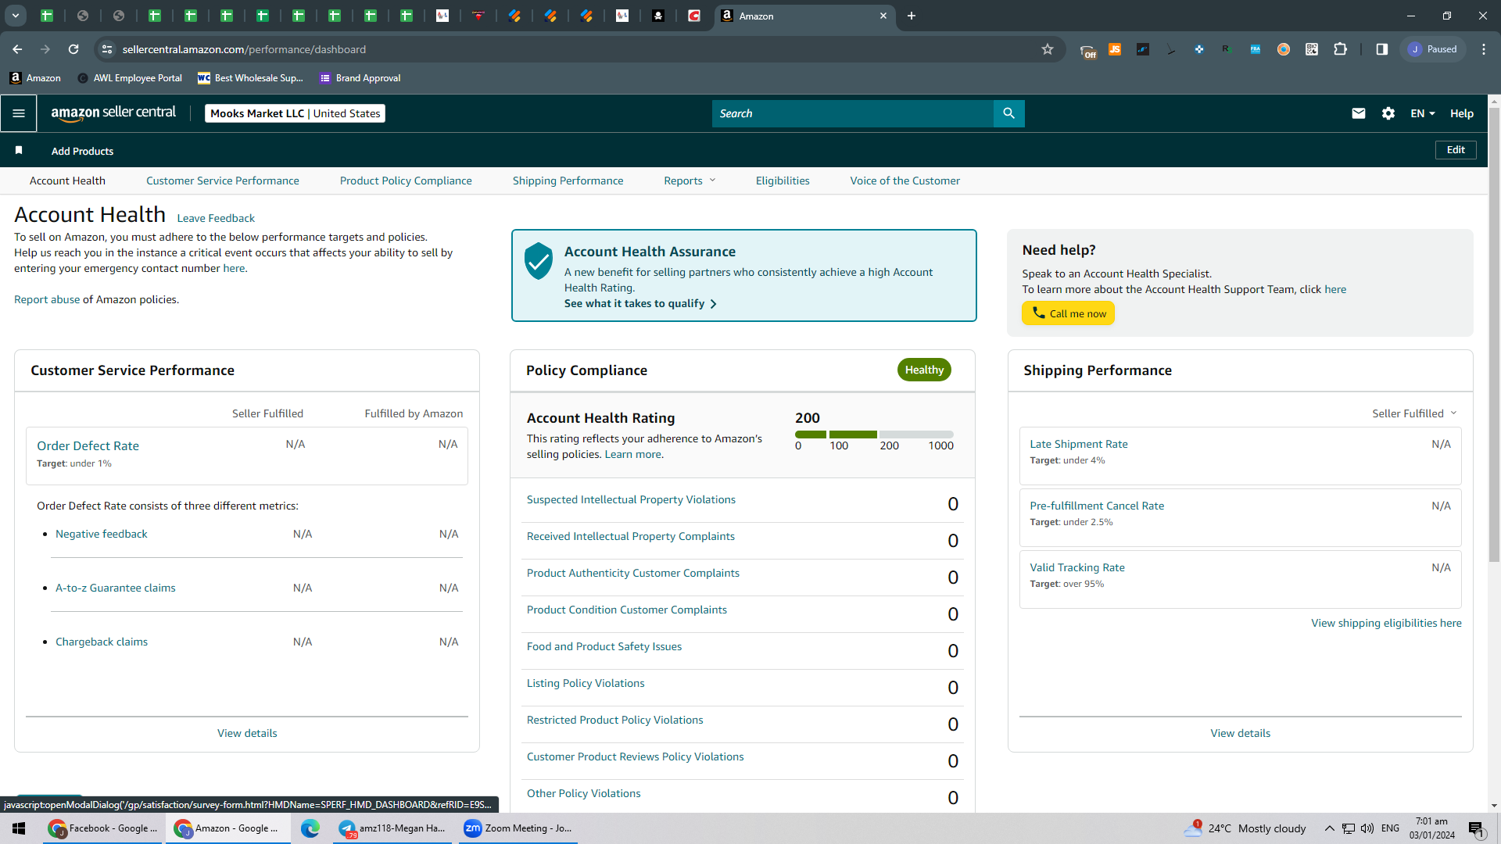
Task: Click the browser forward arrow
Action: (x=45, y=49)
